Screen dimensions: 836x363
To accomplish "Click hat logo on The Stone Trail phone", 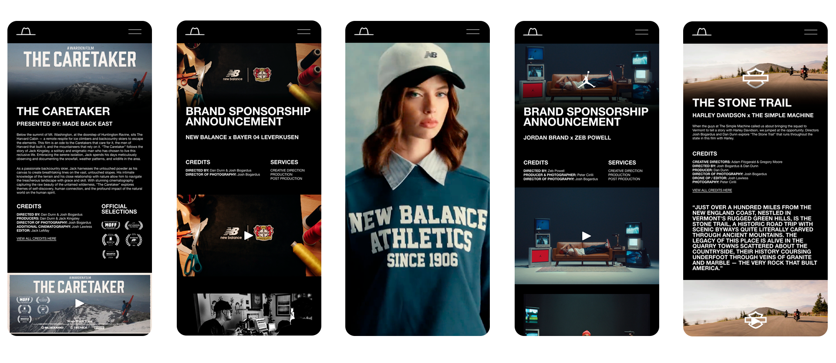I will pyautogui.click(x=701, y=32).
